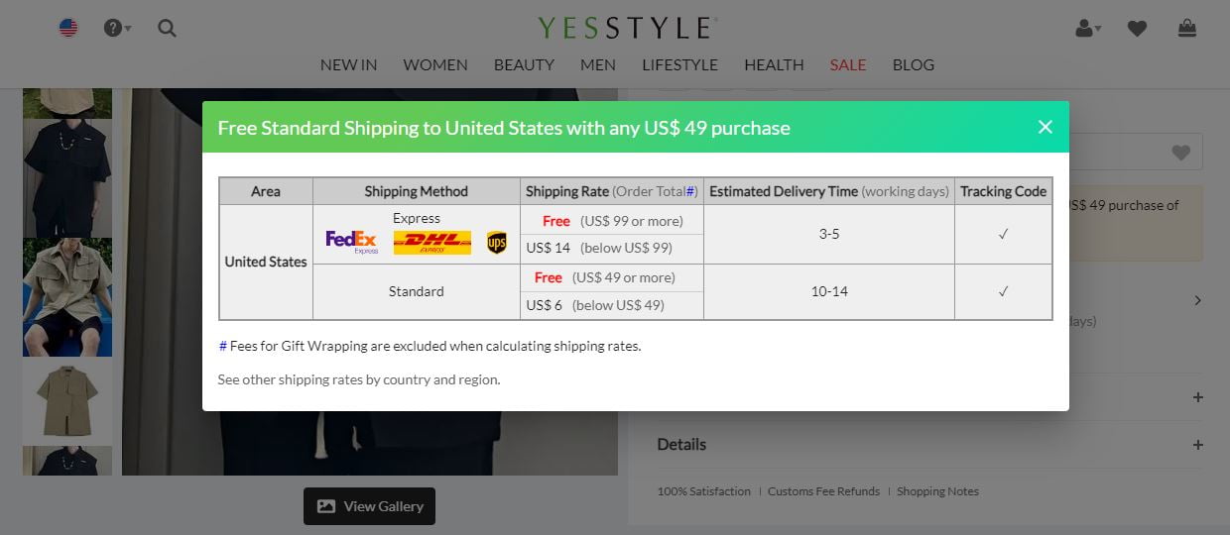Screen dimensions: 1230x535
Task: Open the shopping bag cart
Action: (x=1186, y=29)
